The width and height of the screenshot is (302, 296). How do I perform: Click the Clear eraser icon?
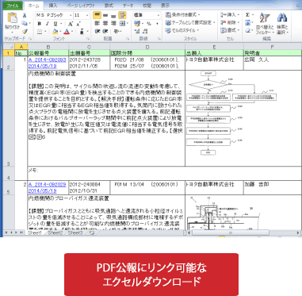click(248, 31)
